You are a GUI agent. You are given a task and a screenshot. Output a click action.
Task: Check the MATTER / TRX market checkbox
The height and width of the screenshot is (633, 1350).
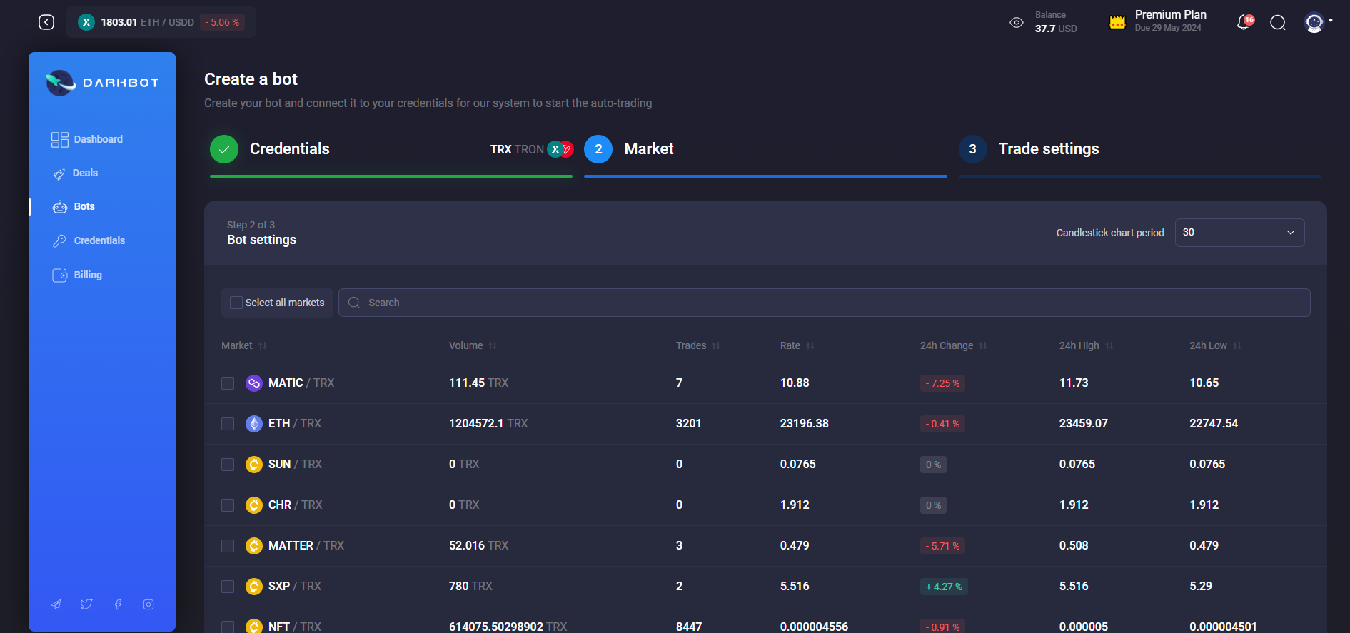click(228, 546)
